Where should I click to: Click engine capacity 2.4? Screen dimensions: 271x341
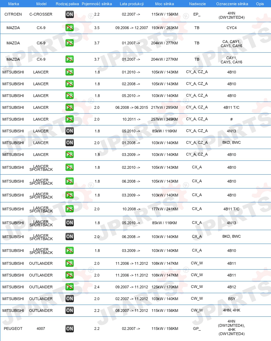click(97, 287)
